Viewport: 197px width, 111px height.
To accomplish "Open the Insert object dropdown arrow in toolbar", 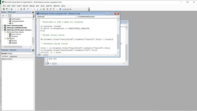I will pyautogui.click(x=9, y=9).
